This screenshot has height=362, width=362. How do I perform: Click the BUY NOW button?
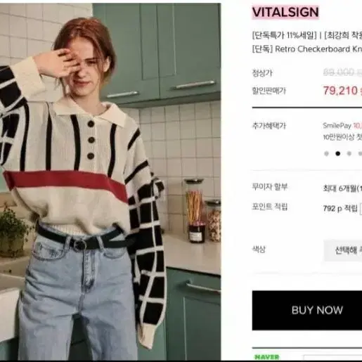tap(307, 310)
